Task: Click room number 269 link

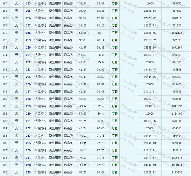Action: [x=28, y=173]
